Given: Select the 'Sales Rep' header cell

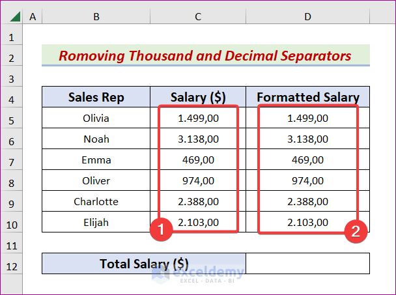Looking at the screenshot, I should [x=96, y=98].
